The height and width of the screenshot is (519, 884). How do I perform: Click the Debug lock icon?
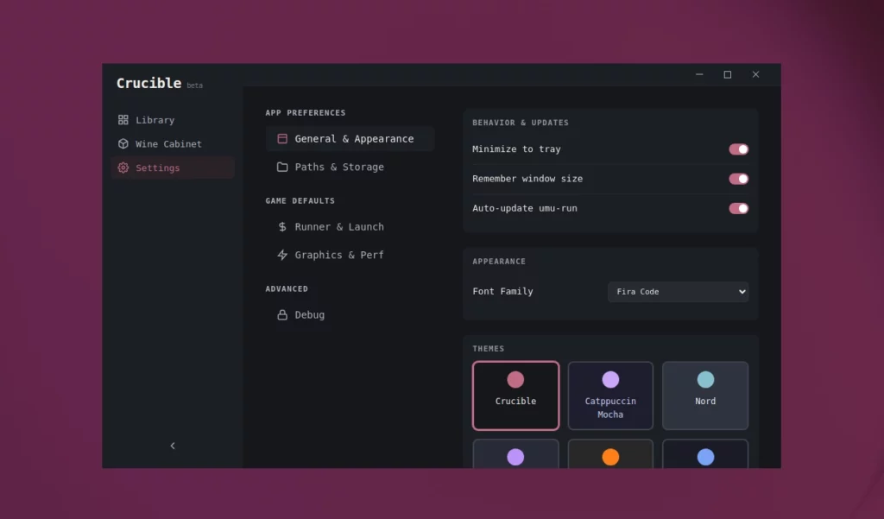tap(281, 315)
